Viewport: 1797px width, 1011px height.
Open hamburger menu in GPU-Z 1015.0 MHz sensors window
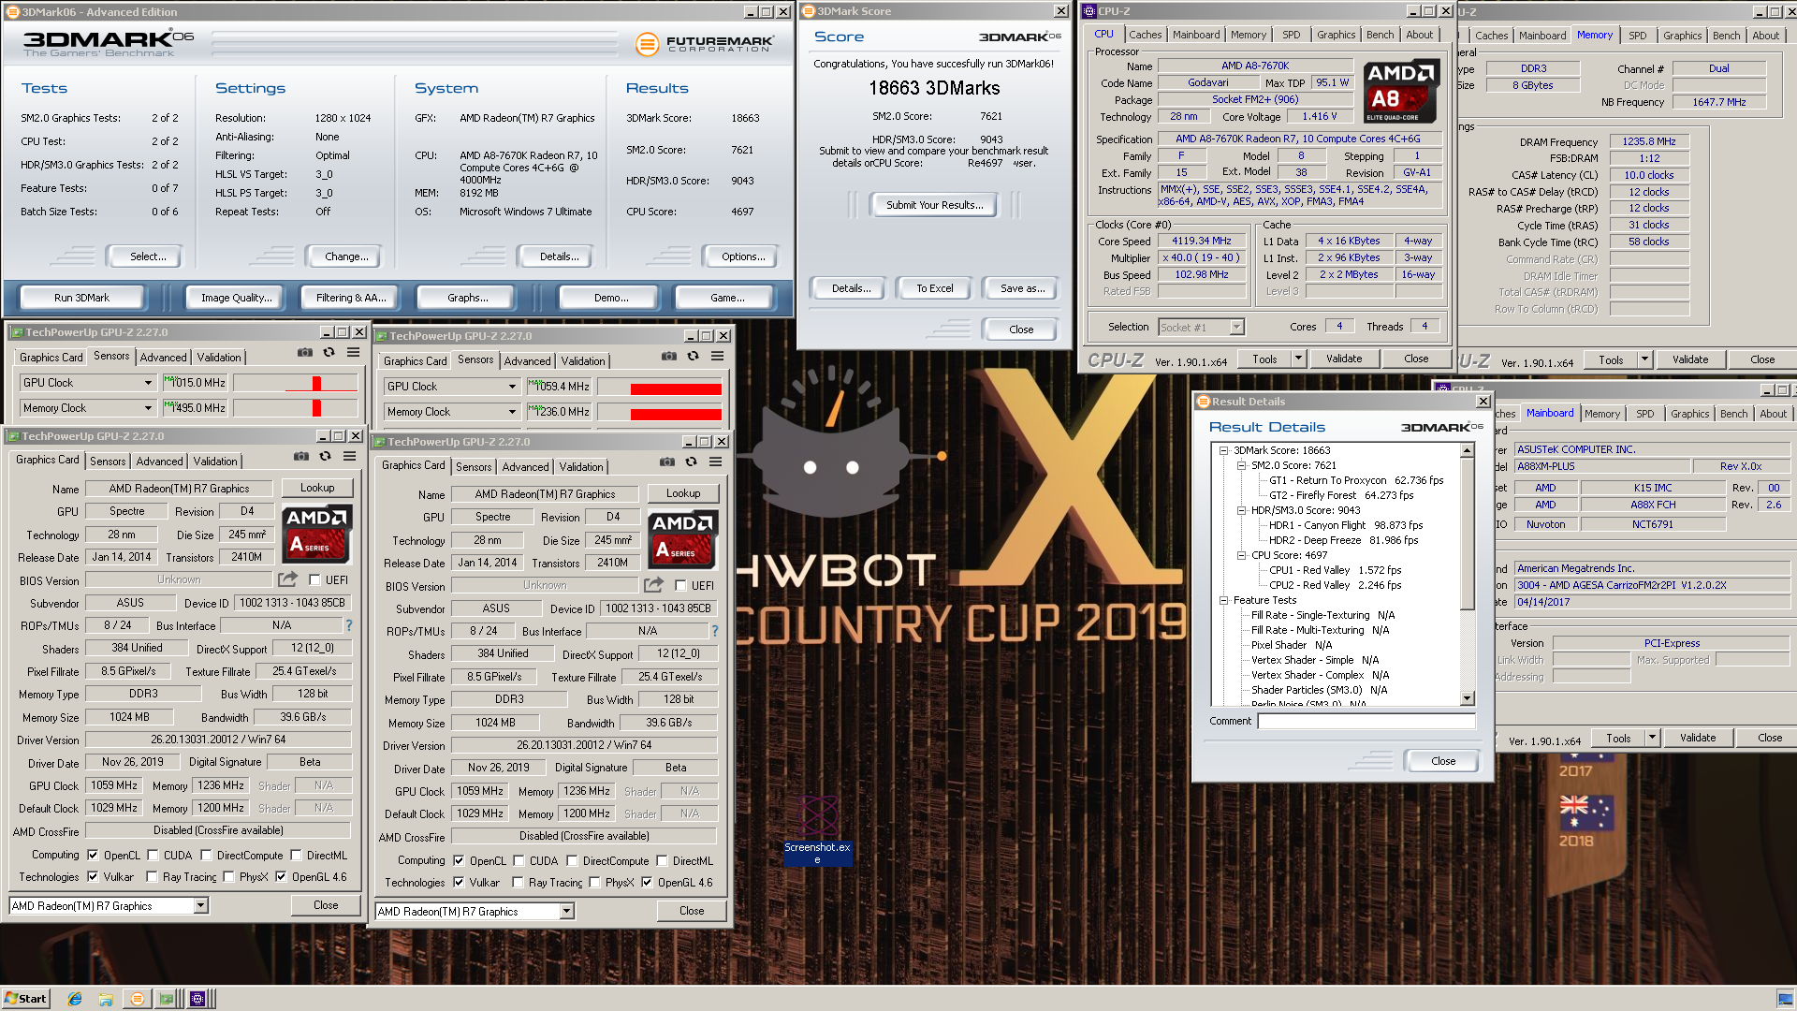tap(353, 352)
